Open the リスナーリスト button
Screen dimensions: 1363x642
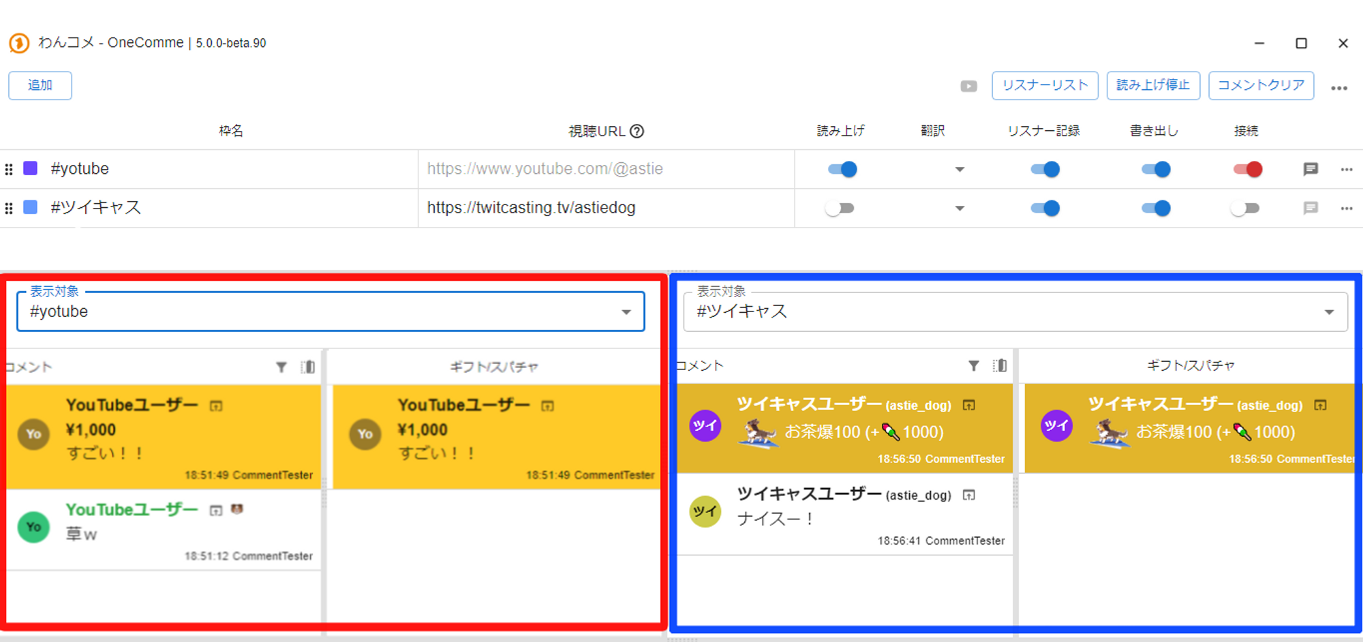1045,86
